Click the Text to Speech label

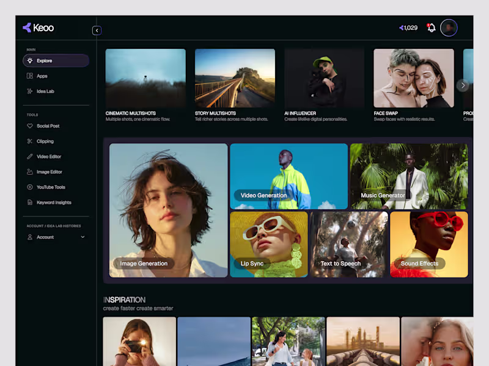pos(340,264)
